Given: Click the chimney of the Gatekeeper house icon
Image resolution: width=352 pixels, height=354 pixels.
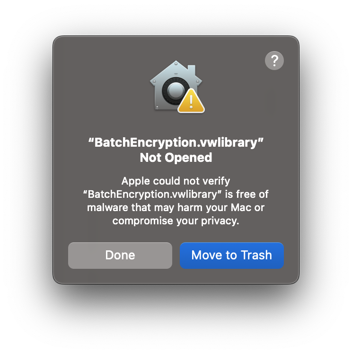Looking at the screenshot, I should click(191, 70).
